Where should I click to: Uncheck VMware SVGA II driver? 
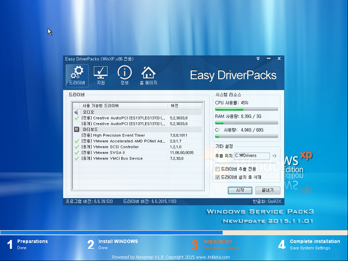click(x=77, y=153)
